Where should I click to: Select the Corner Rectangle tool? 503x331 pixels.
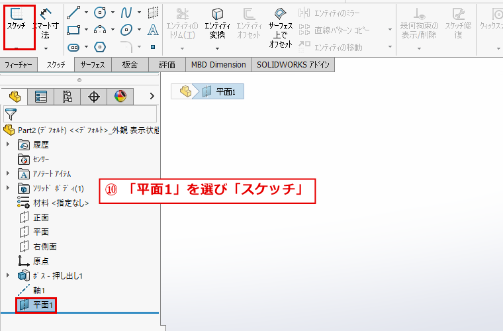point(73,30)
